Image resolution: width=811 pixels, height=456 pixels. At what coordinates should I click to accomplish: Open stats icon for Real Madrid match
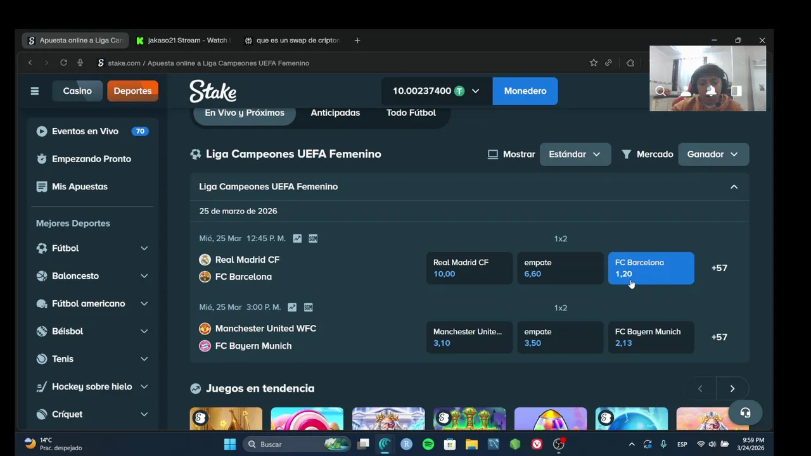point(297,239)
